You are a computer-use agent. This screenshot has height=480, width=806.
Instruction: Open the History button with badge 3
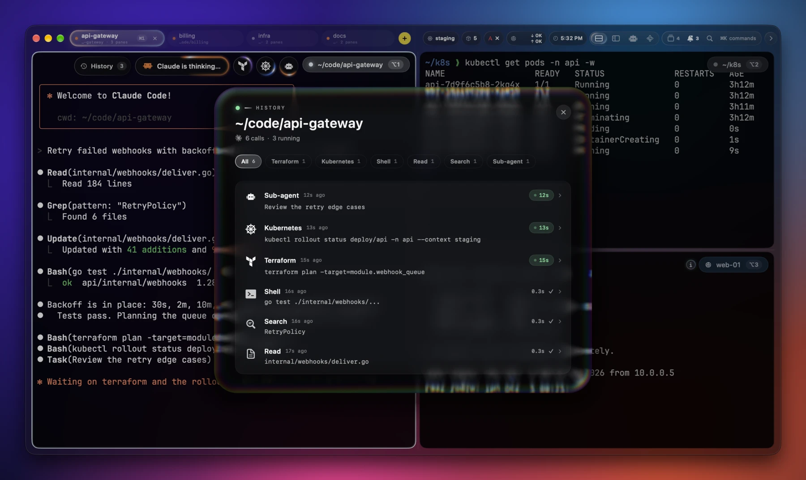click(x=103, y=66)
